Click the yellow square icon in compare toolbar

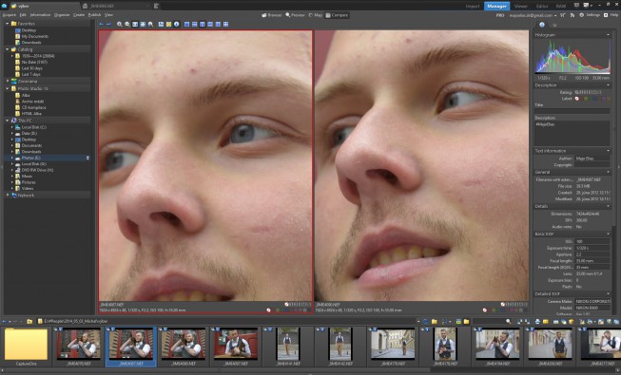168,24
